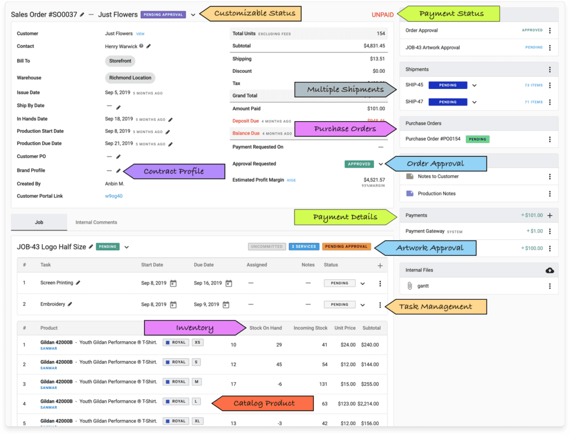Add a new task with plus icon
This screenshot has width=570, height=435.
[x=380, y=265]
